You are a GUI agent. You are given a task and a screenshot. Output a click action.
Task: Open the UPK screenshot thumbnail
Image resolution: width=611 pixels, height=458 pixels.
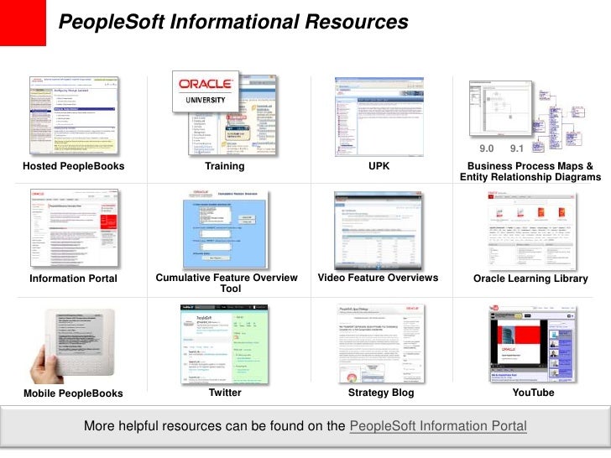click(x=379, y=117)
